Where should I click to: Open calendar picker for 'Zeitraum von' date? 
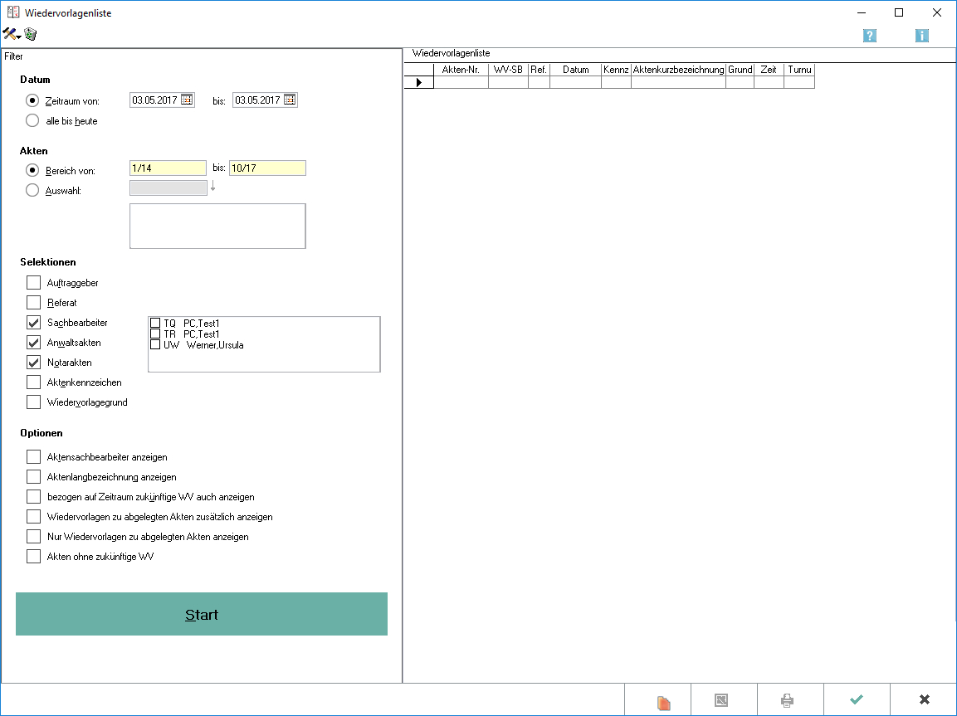click(x=187, y=100)
